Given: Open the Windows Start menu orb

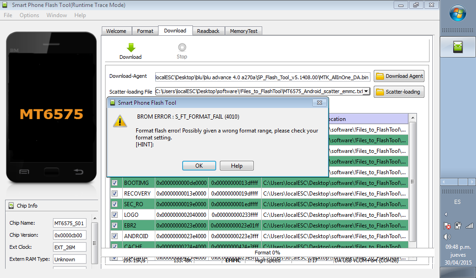Looking at the screenshot, I should click(x=458, y=13).
